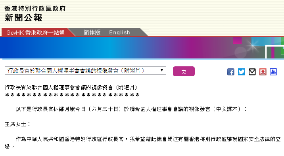Open the GovHK 香港政府一站通 tab
Viewport: 284px width, 156px height.
pos(36,32)
